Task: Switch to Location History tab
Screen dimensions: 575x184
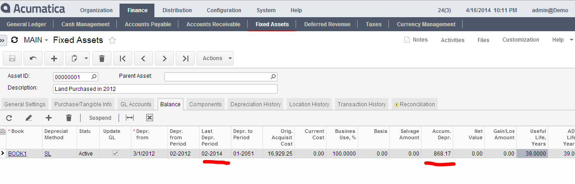Action: [309, 104]
